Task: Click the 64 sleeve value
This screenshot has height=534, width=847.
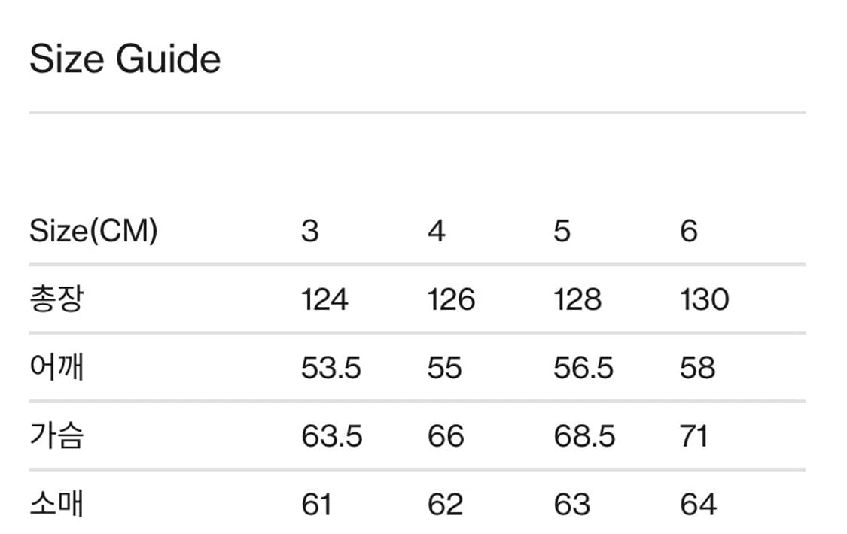Action: [697, 504]
